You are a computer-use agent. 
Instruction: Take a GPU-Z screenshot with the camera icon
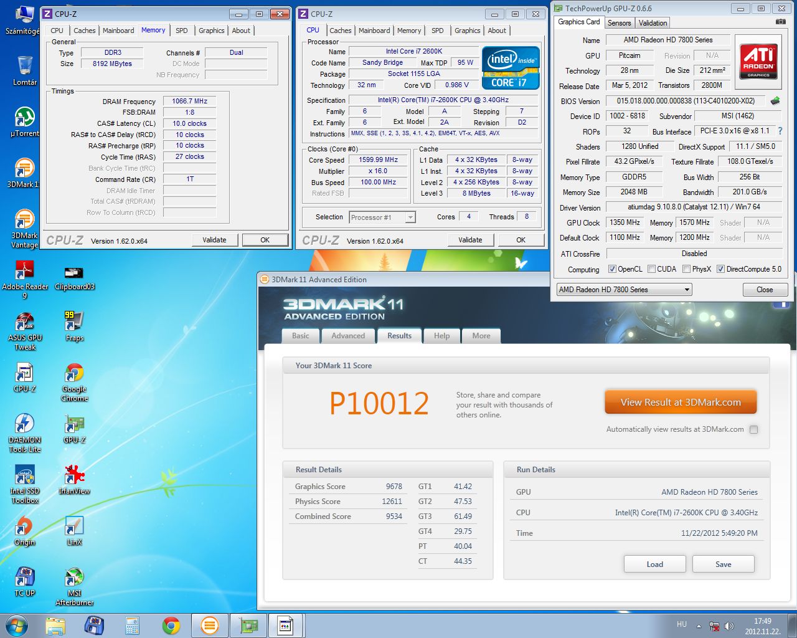[x=780, y=22]
